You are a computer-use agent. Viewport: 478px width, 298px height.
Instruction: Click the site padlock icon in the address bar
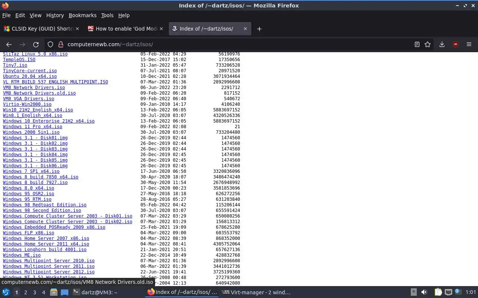click(x=60, y=44)
